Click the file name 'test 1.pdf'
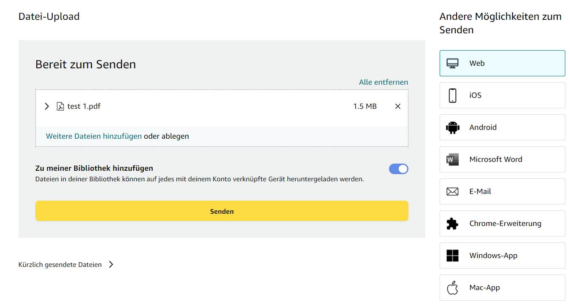 [x=84, y=106]
